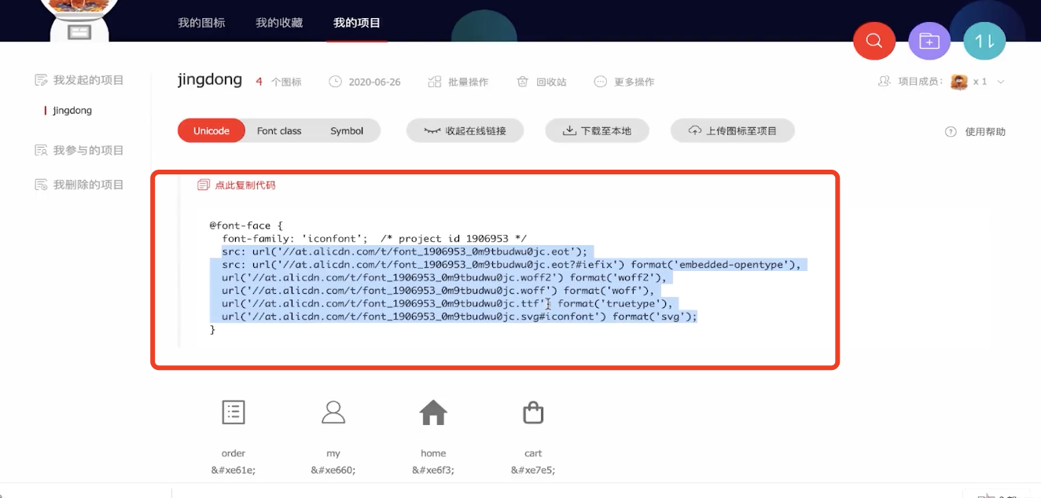Click 上传图标至项目 upload button
The image size is (1041, 498).
pyautogui.click(x=733, y=130)
